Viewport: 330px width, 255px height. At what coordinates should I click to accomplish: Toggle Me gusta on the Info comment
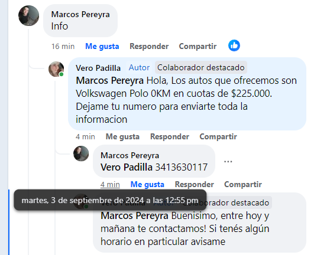tap(102, 46)
